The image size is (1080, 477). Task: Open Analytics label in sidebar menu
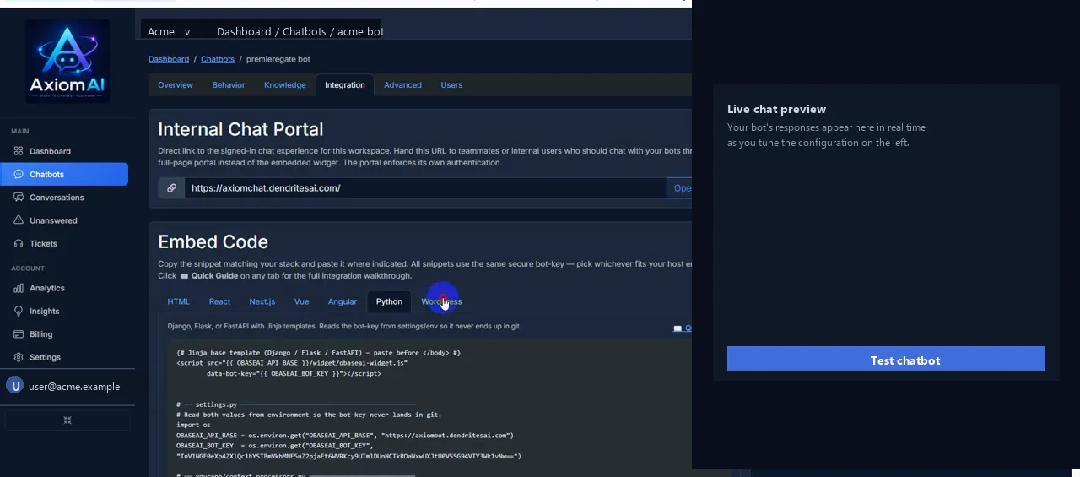click(x=47, y=288)
